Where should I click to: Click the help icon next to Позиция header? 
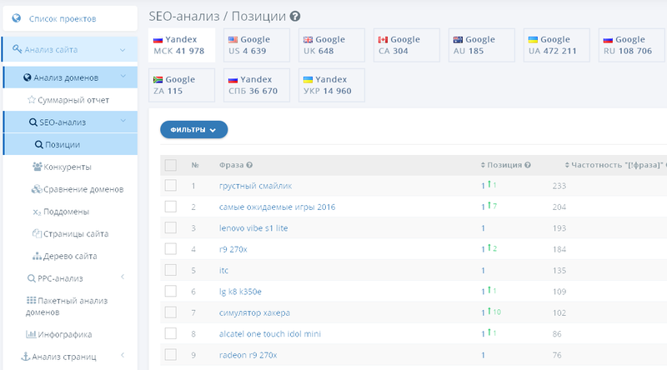pyautogui.click(x=528, y=165)
